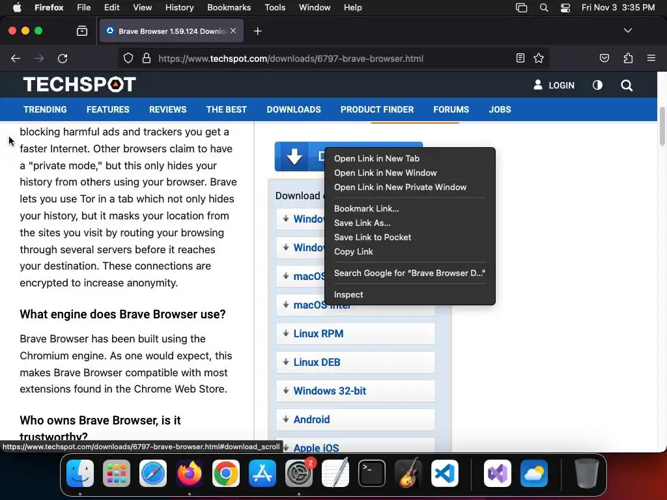Toggle Reader View icon in address bar

pos(520,58)
